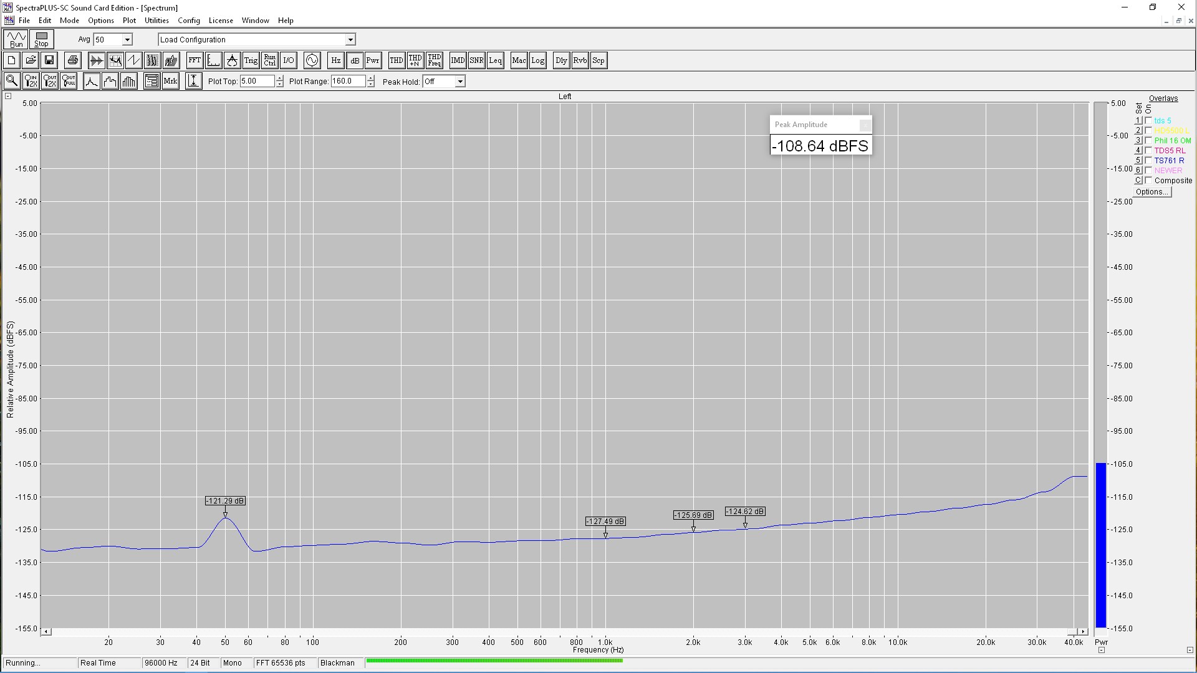Open the Config menu

[188, 21]
